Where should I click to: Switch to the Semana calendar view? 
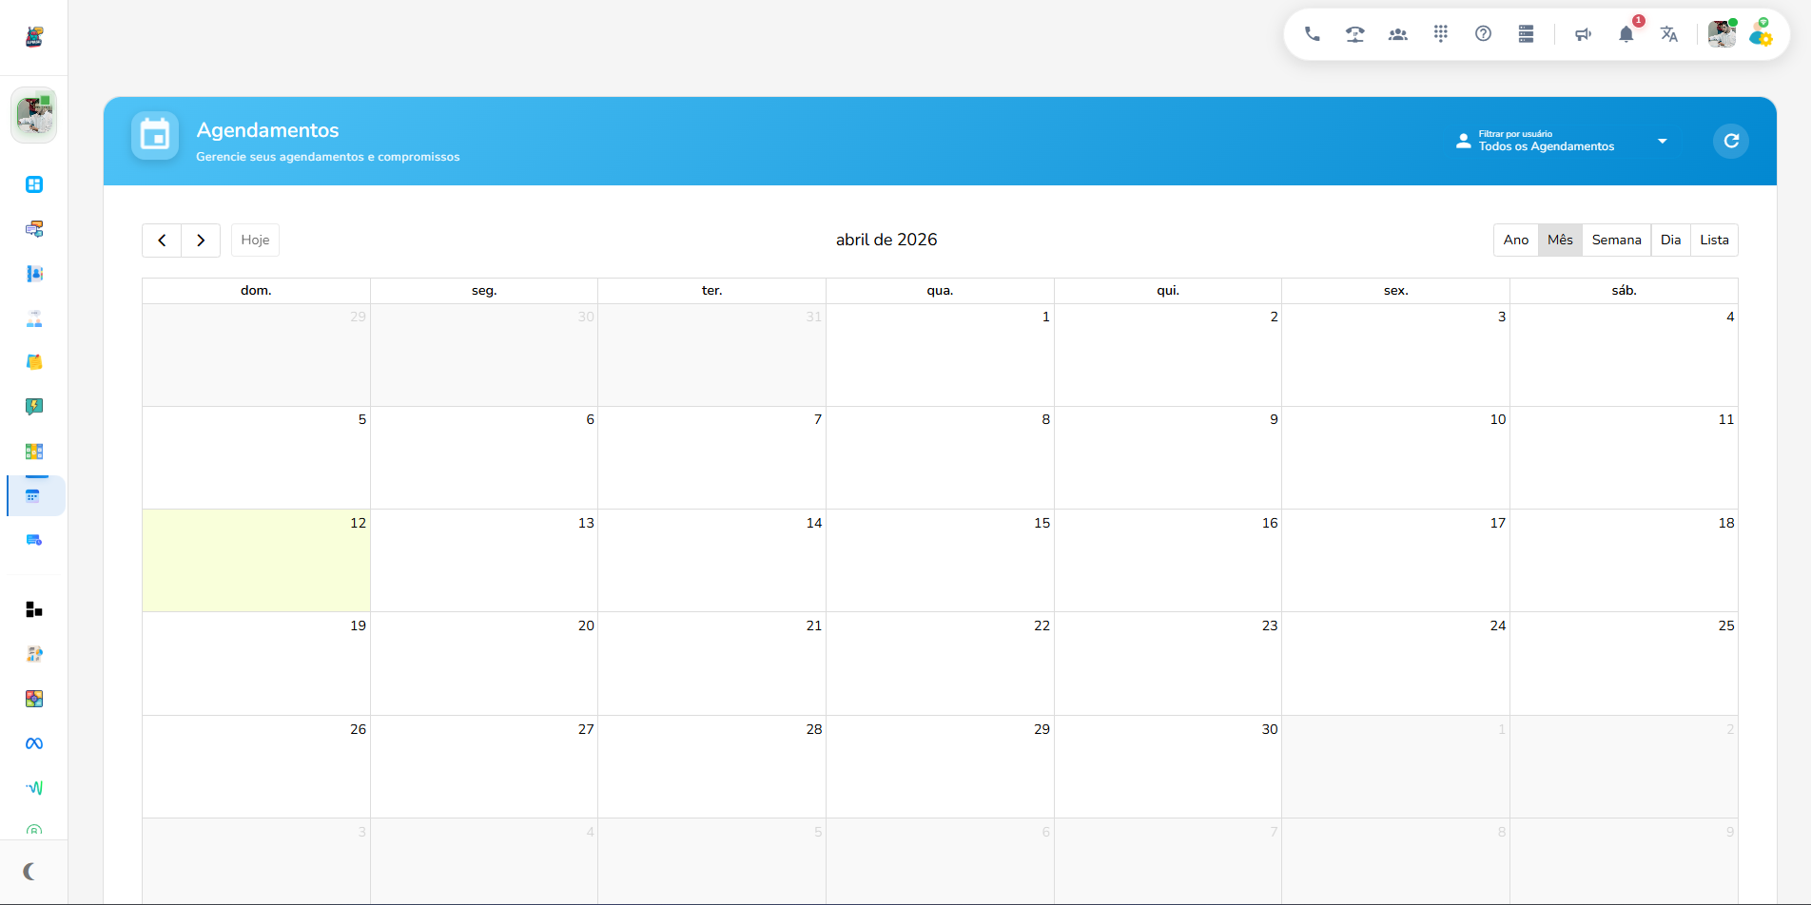[1616, 241]
